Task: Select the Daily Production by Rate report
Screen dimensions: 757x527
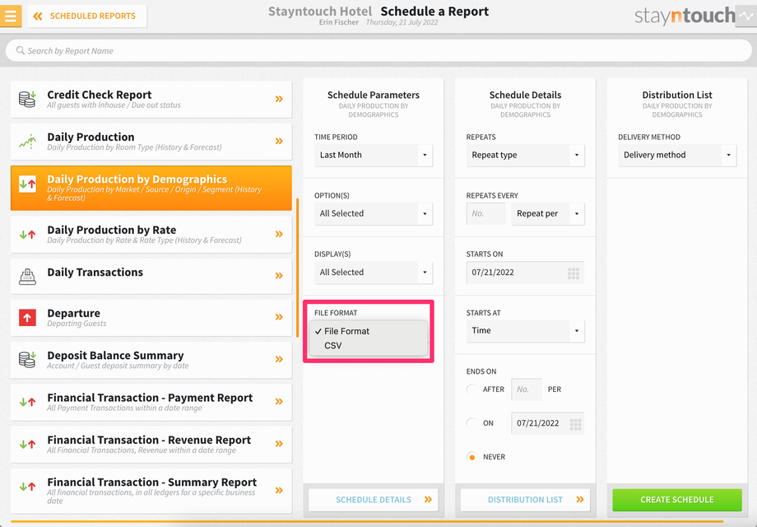Action: (x=151, y=235)
